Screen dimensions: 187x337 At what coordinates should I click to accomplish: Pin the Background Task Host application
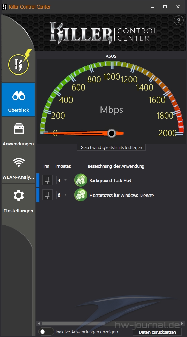point(47,180)
